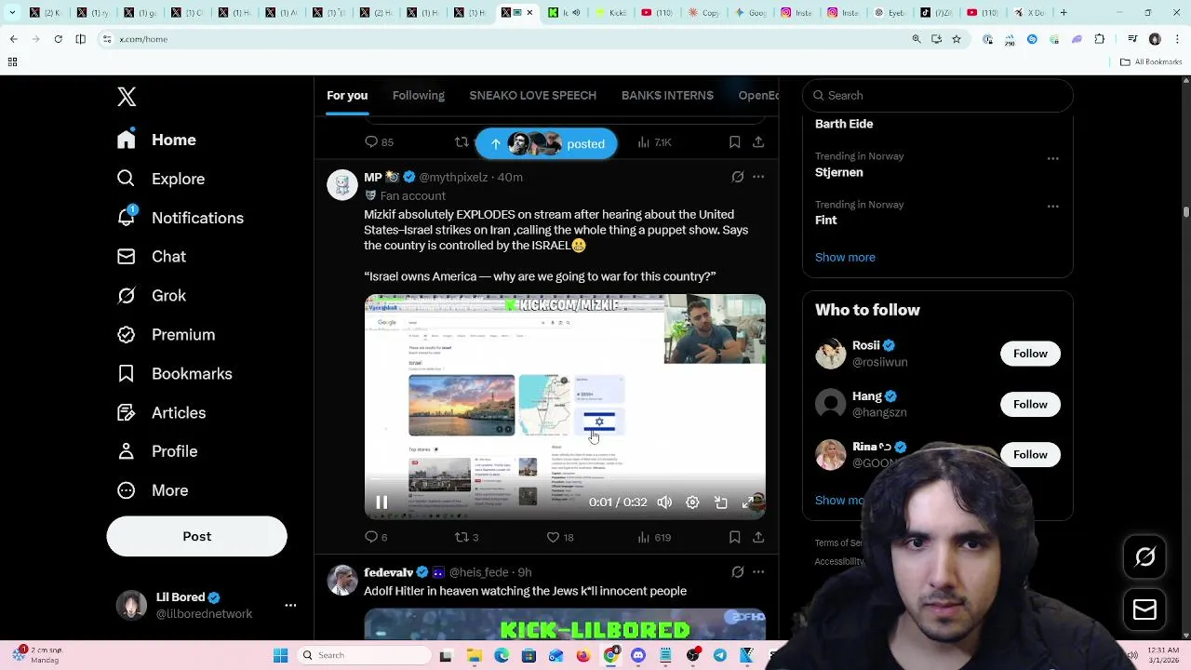Screen dimensions: 1191x670
Task: Open All Bookmarks folder
Action: tap(1151, 62)
